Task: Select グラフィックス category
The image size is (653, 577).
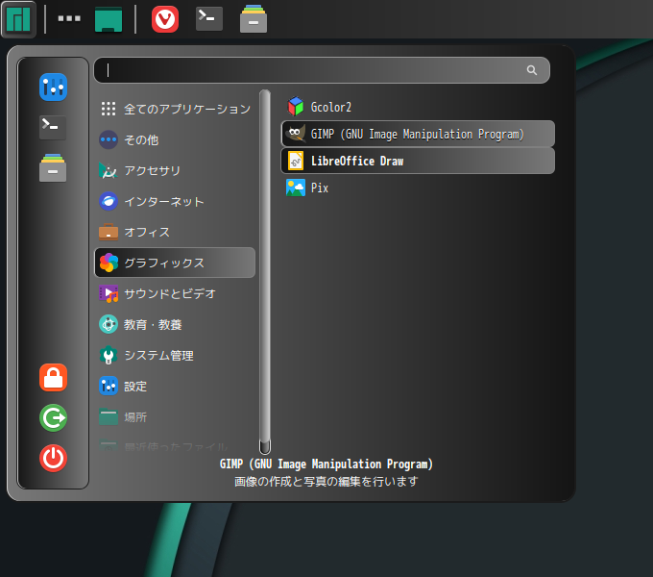Action: [175, 263]
